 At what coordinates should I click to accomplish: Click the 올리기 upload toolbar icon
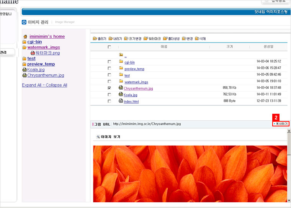pyautogui.click(x=95, y=39)
